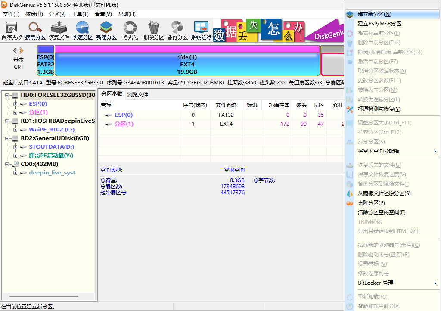
Task: Select 胖哥PE启动盘(Y:) in disk tree
Action: [x=51, y=155]
